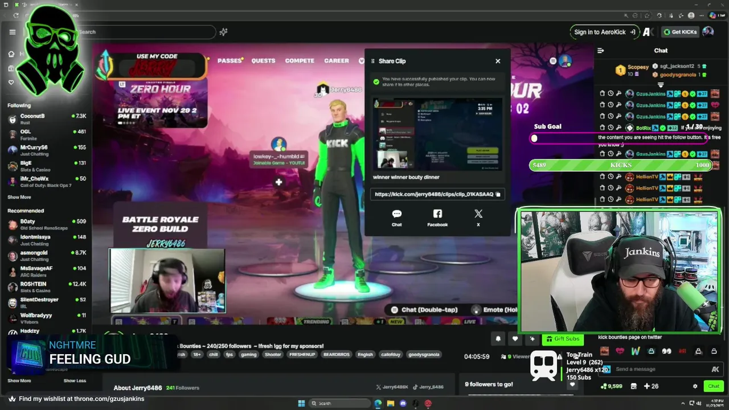Open ROSHTEIN channel in Recommended list
This screenshot has width=729, height=410.
(x=47, y=286)
